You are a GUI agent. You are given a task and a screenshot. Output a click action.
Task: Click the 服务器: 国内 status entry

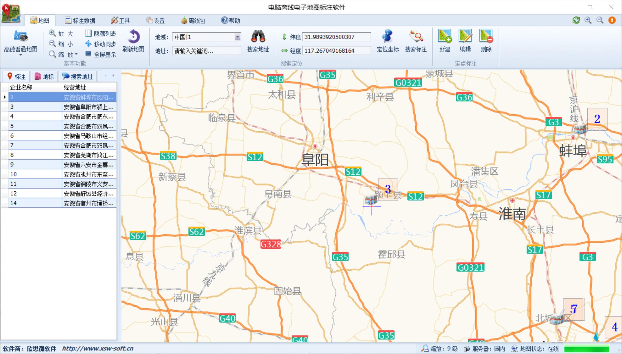(485, 348)
